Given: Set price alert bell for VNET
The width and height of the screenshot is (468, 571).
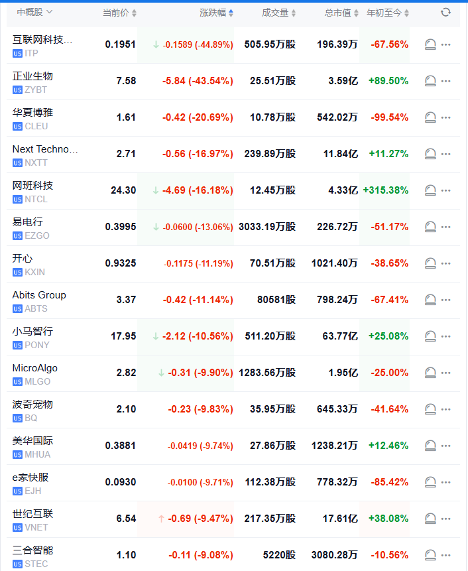Looking at the screenshot, I should coord(430,518).
